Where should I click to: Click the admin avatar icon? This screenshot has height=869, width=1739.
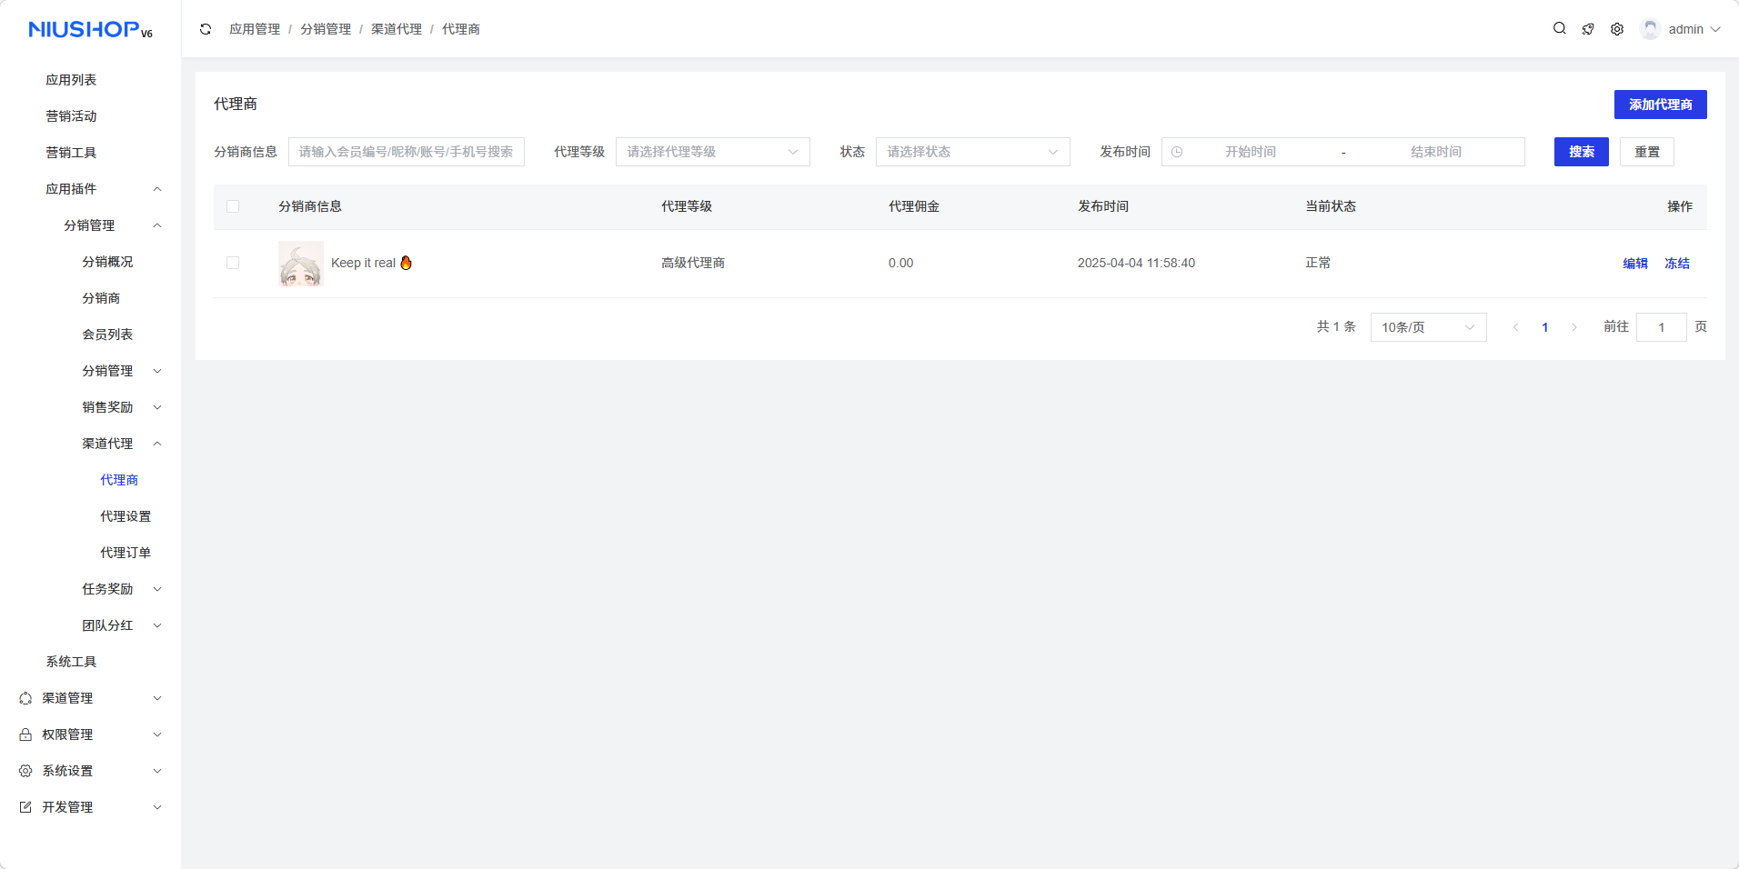[x=1650, y=29]
